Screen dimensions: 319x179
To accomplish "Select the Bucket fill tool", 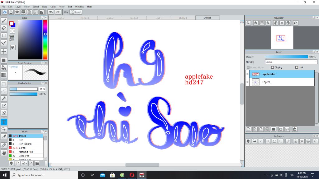I will point(4,67).
